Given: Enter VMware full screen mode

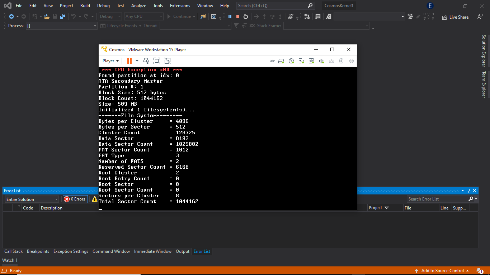Looking at the screenshot, I should click(x=157, y=61).
